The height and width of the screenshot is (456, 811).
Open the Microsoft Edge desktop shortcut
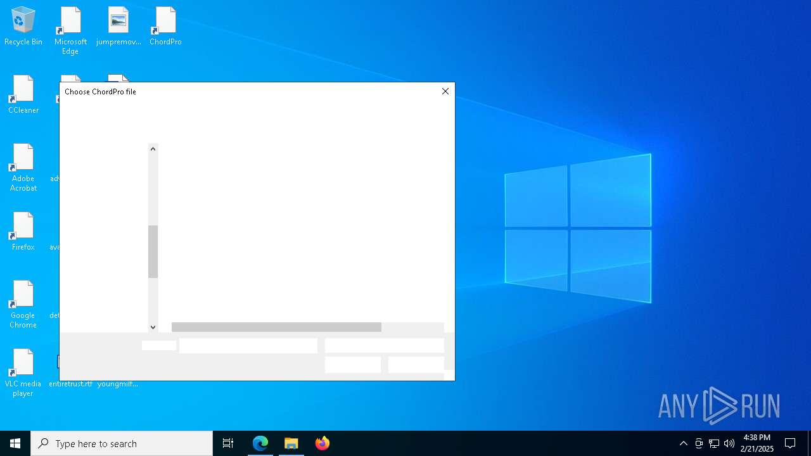point(70,30)
